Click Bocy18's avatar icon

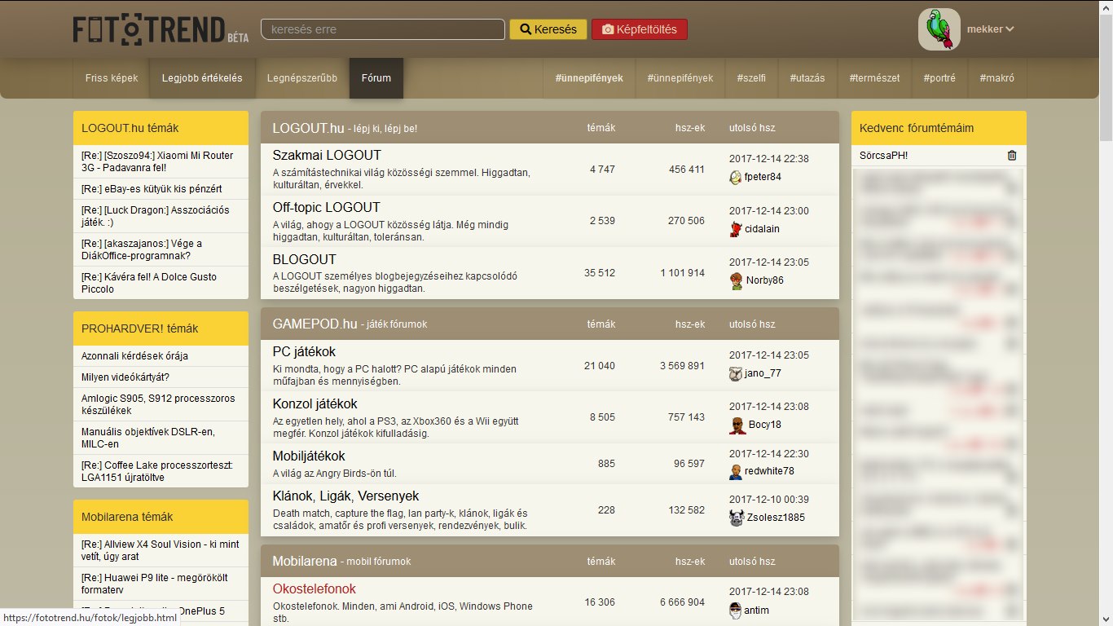point(736,425)
